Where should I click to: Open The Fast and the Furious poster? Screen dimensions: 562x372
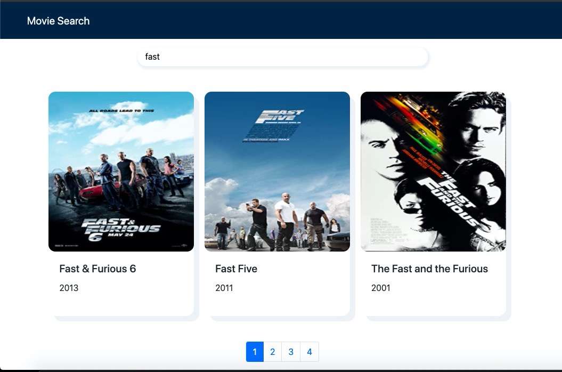[433, 172]
